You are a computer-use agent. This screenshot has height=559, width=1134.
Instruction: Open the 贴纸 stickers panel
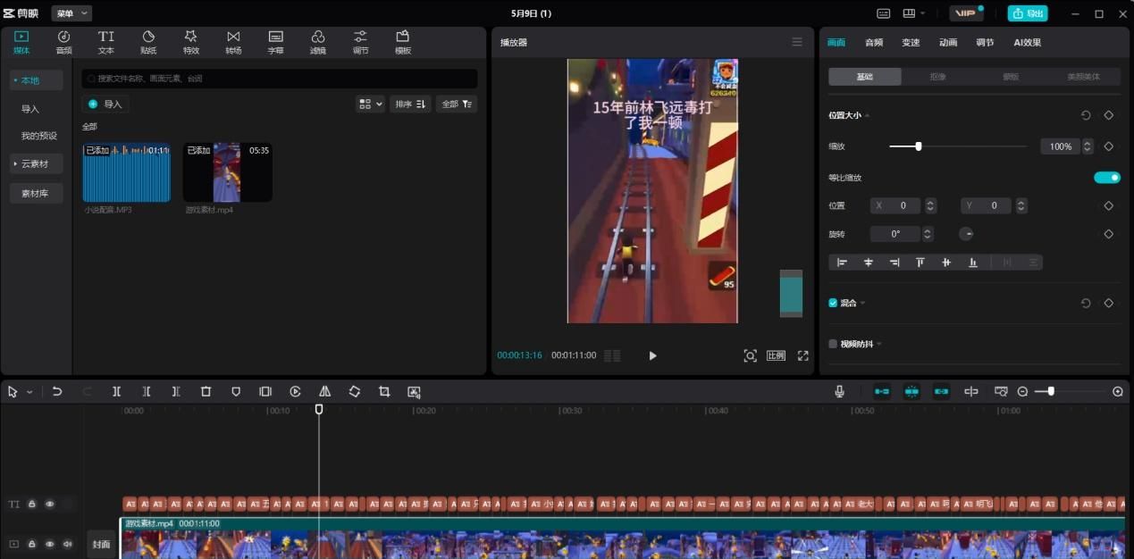[x=148, y=42]
